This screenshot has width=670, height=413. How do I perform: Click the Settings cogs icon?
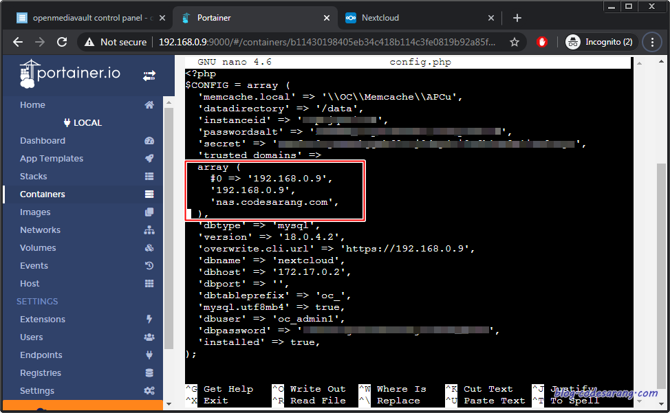[x=149, y=391]
